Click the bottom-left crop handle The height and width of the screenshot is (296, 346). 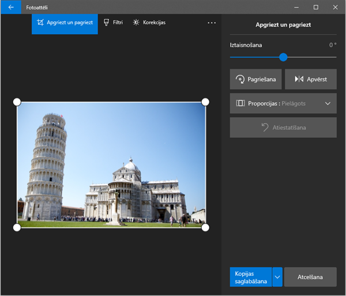click(17, 227)
